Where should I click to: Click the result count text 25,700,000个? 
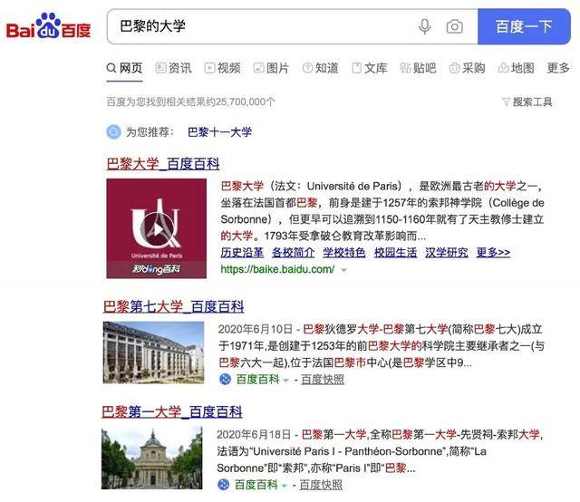[246, 101]
